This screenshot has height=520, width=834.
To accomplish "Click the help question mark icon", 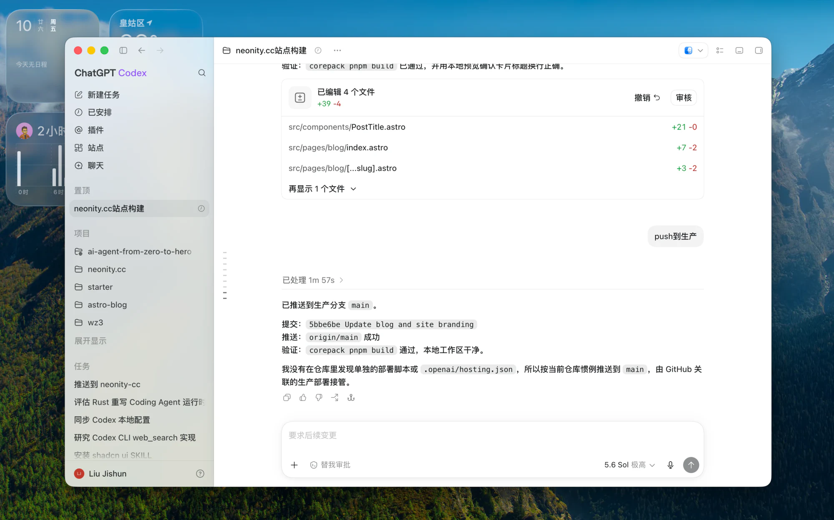I will pos(200,474).
